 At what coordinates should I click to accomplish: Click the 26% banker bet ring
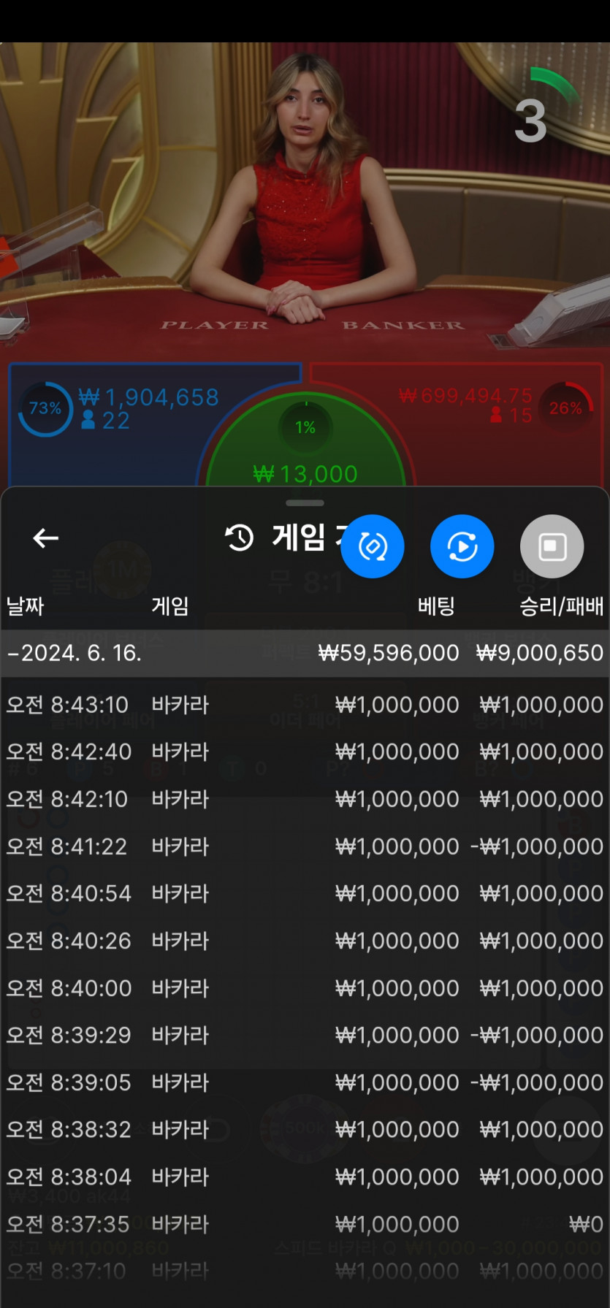pyautogui.click(x=566, y=408)
